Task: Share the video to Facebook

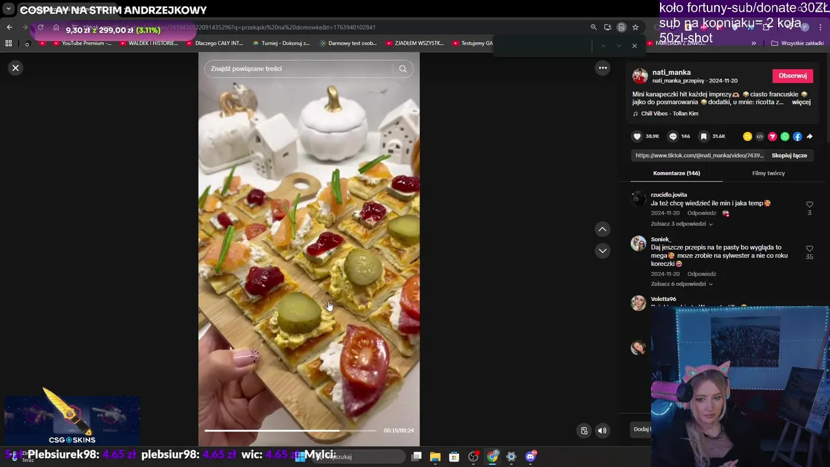Action: pos(798,136)
